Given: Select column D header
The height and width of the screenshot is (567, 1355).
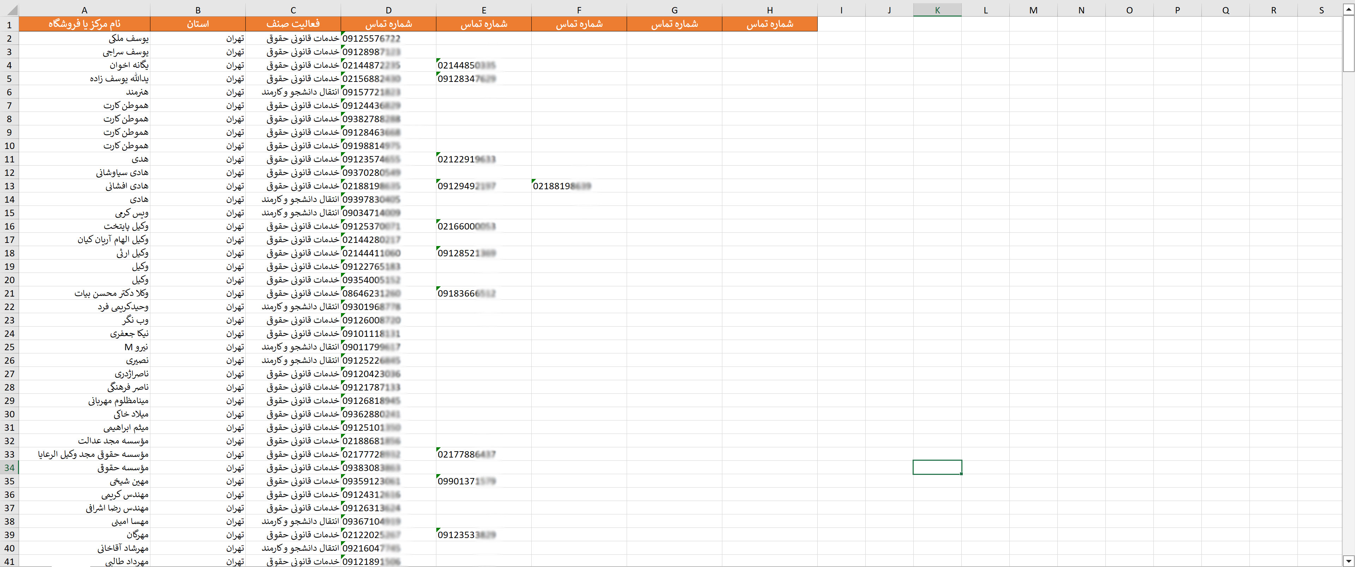Looking at the screenshot, I should coord(388,10).
